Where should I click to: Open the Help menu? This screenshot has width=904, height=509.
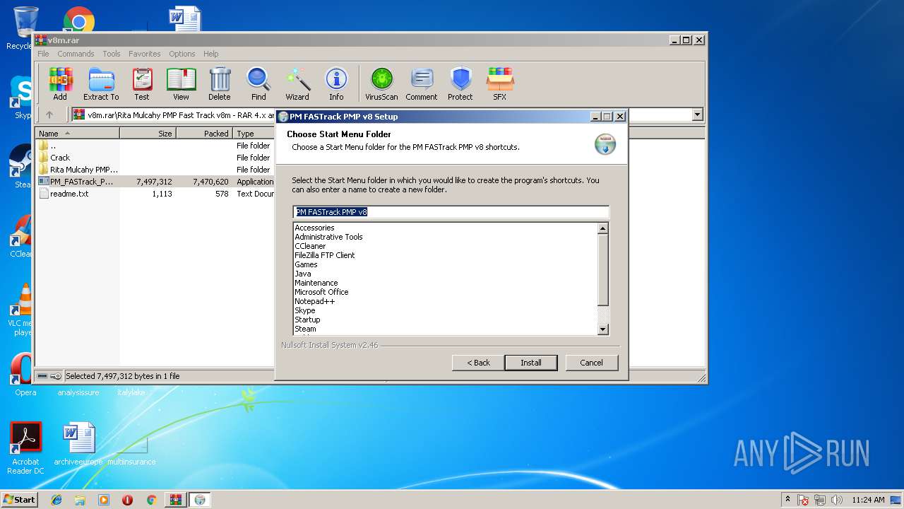point(210,54)
